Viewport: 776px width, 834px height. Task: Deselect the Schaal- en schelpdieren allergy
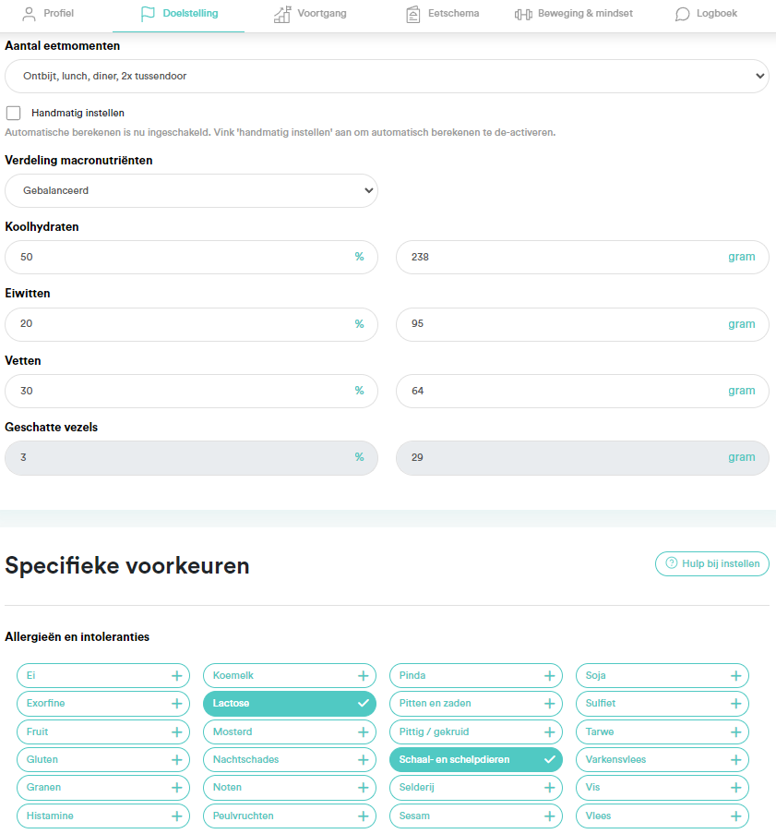475,759
